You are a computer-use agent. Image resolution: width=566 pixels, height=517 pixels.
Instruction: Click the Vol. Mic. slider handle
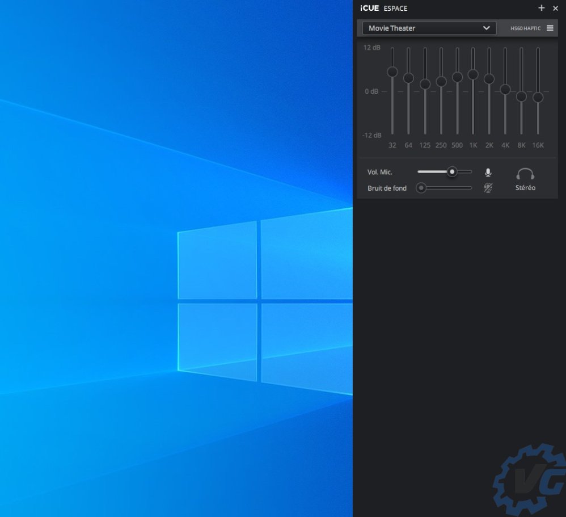tap(452, 171)
